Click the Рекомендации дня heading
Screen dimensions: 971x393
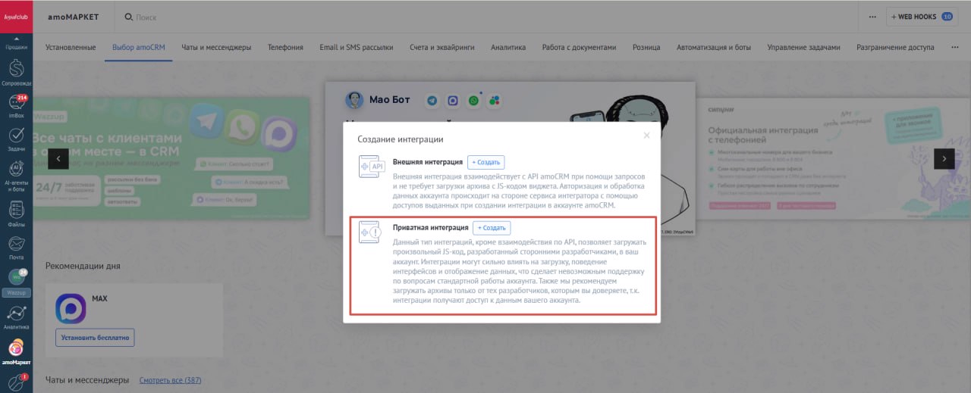83,266
